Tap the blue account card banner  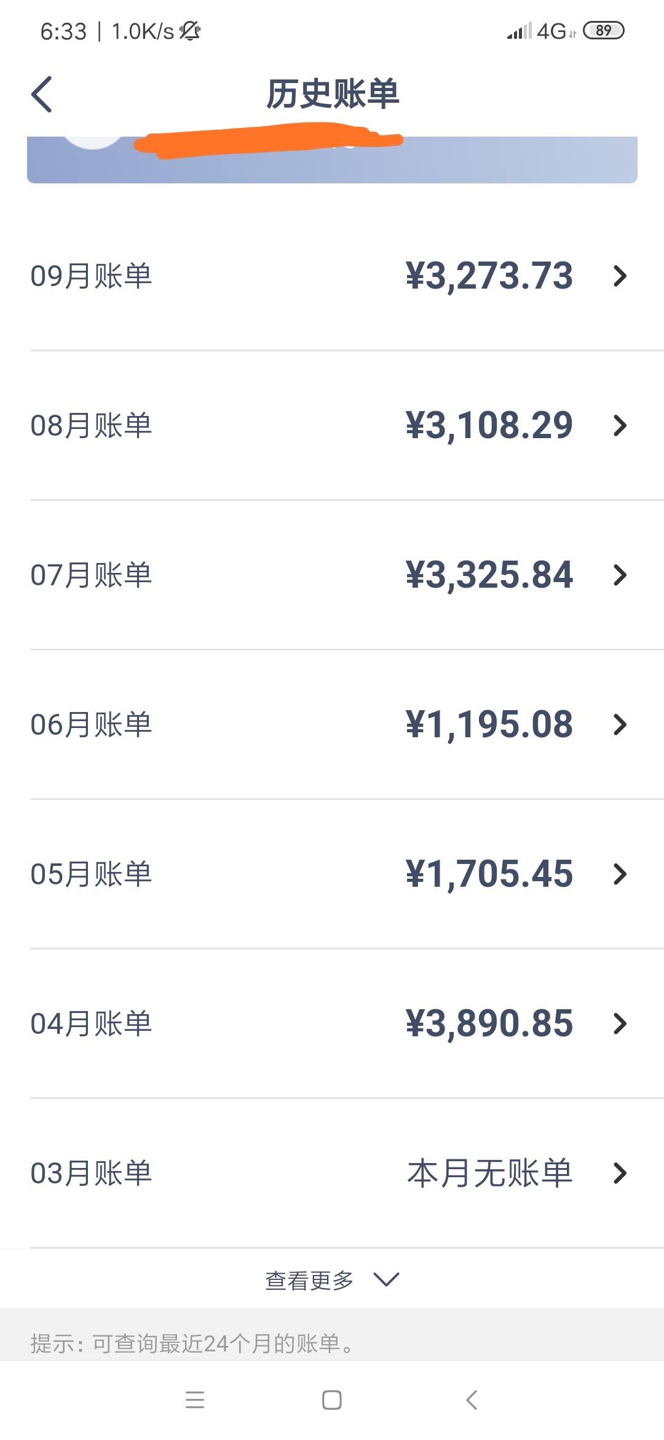tap(332, 159)
